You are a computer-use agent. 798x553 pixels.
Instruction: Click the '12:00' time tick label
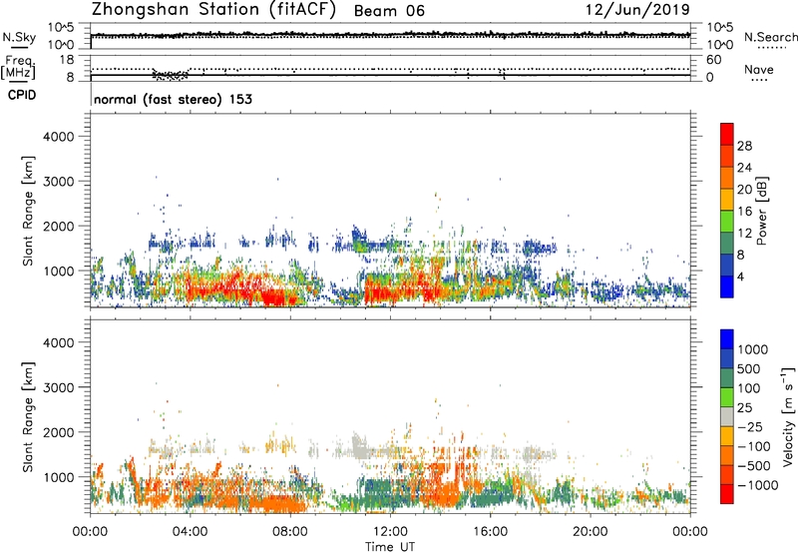390,532
